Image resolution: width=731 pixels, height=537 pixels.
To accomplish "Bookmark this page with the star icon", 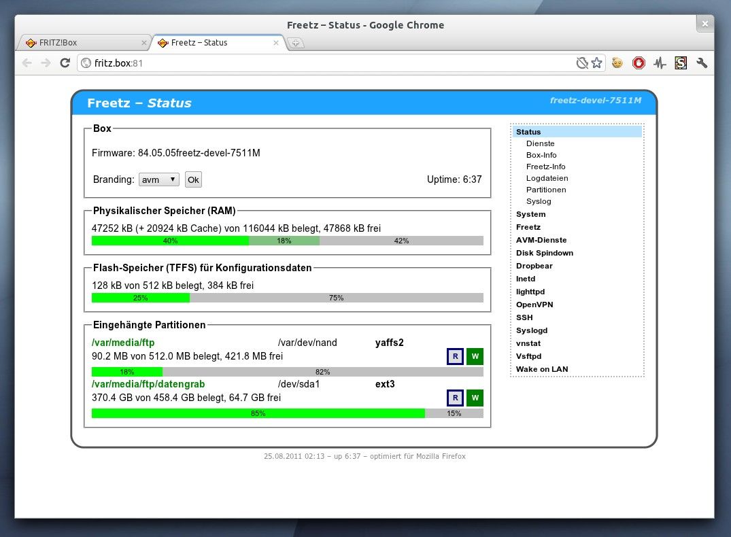I will coord(597,63).
